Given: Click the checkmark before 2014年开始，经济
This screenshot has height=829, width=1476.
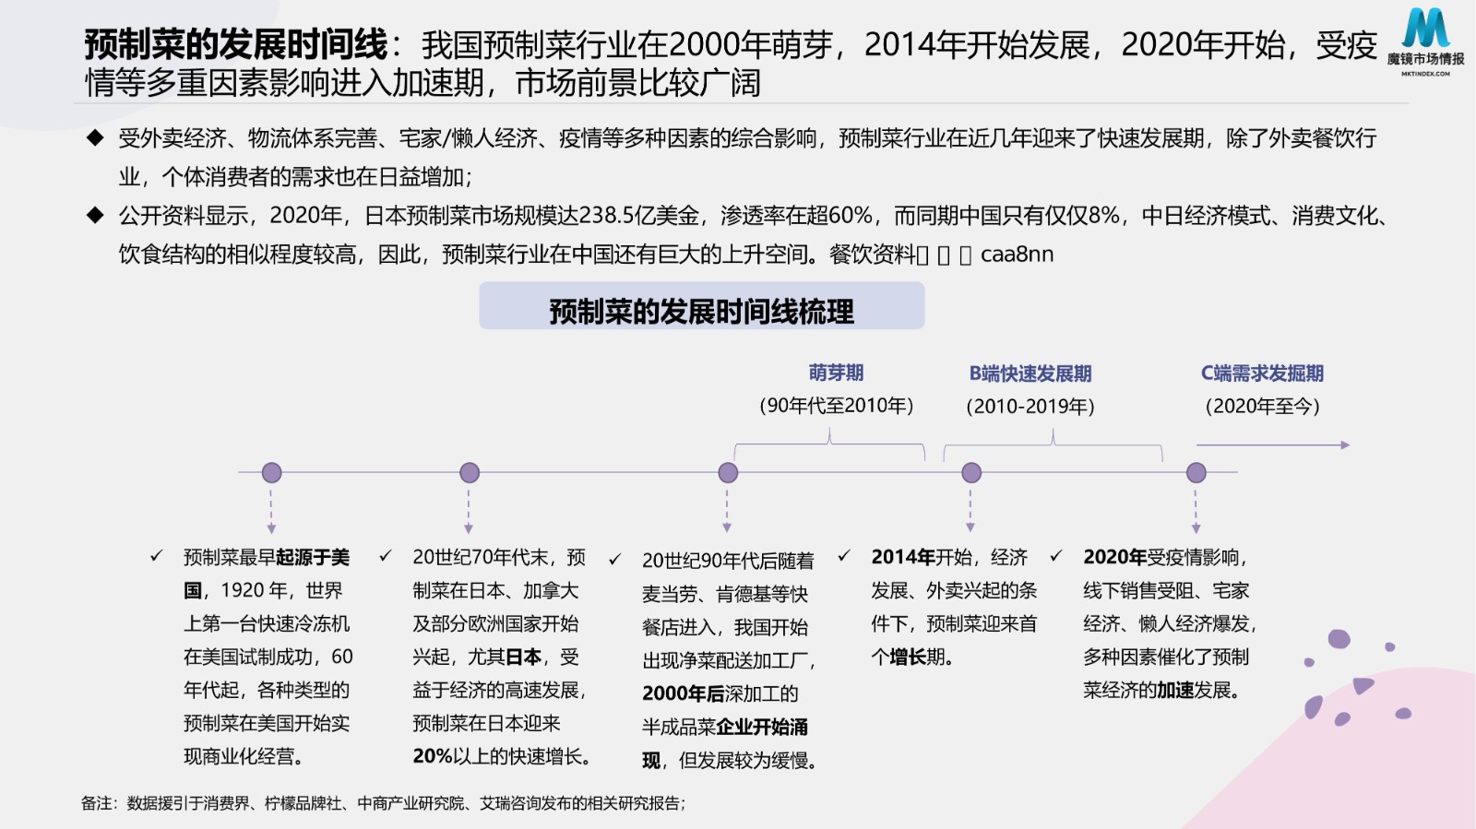Looking at the screenshot, I should pyautogui.click(x=844, y=556).
